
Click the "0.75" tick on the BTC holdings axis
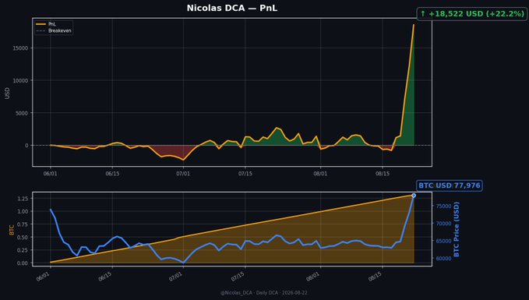pyautogui.click(x=23, y=224)
